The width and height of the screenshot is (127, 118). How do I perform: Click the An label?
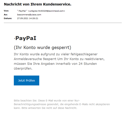pos(6,15)
